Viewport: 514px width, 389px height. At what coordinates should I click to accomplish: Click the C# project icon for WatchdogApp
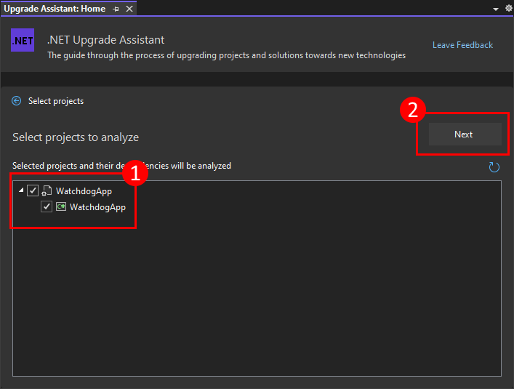[61, 206]
